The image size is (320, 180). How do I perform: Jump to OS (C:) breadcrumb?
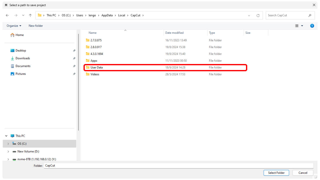(x=66, y=15)
